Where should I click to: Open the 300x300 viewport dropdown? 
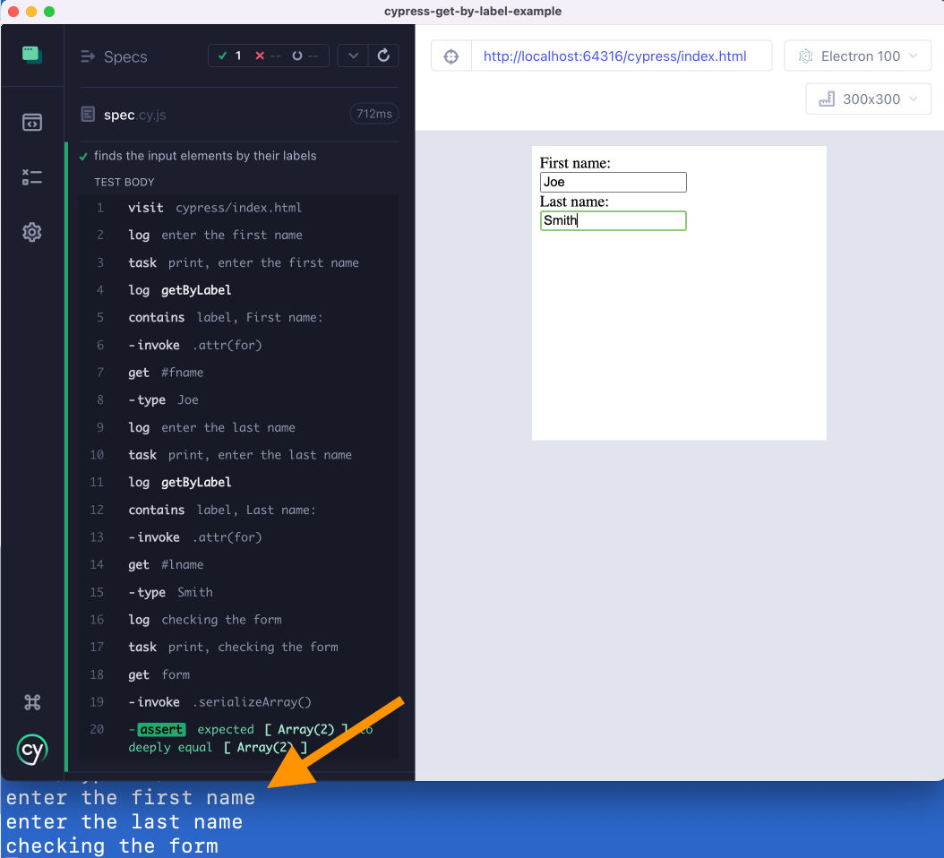868,99
